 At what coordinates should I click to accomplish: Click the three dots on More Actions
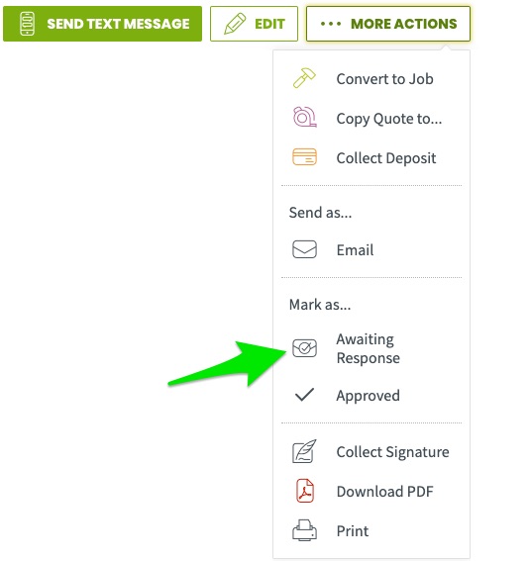click(331, 24)
